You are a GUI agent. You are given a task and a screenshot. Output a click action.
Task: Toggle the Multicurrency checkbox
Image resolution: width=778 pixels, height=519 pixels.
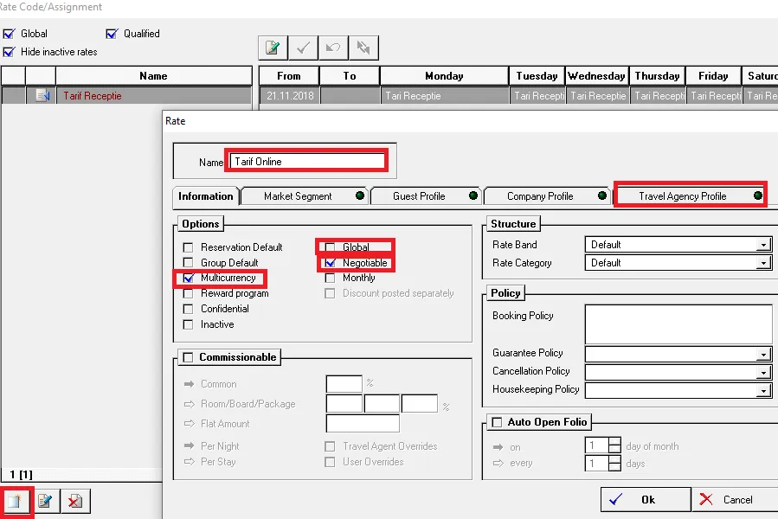pos(188,278)
